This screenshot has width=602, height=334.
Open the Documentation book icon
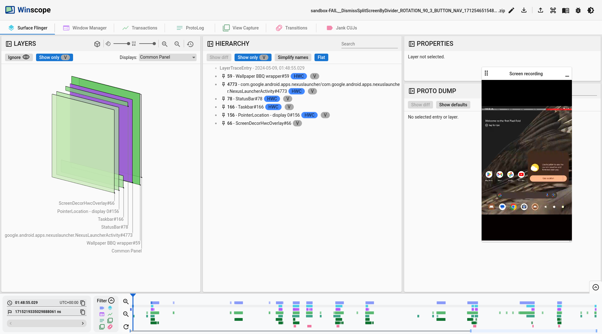565,10
